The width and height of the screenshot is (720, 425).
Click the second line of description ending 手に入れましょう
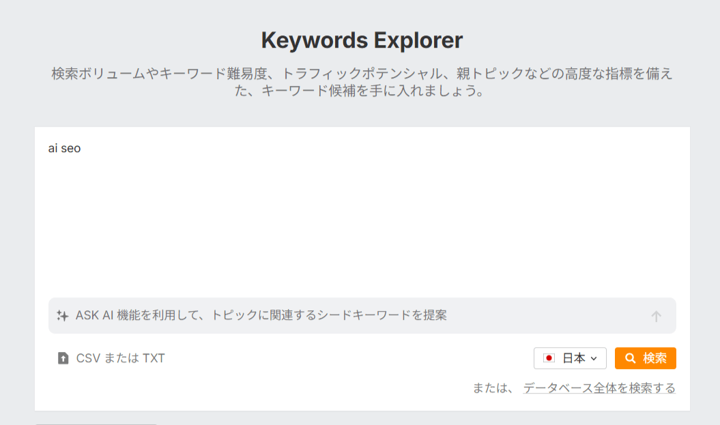362,91
